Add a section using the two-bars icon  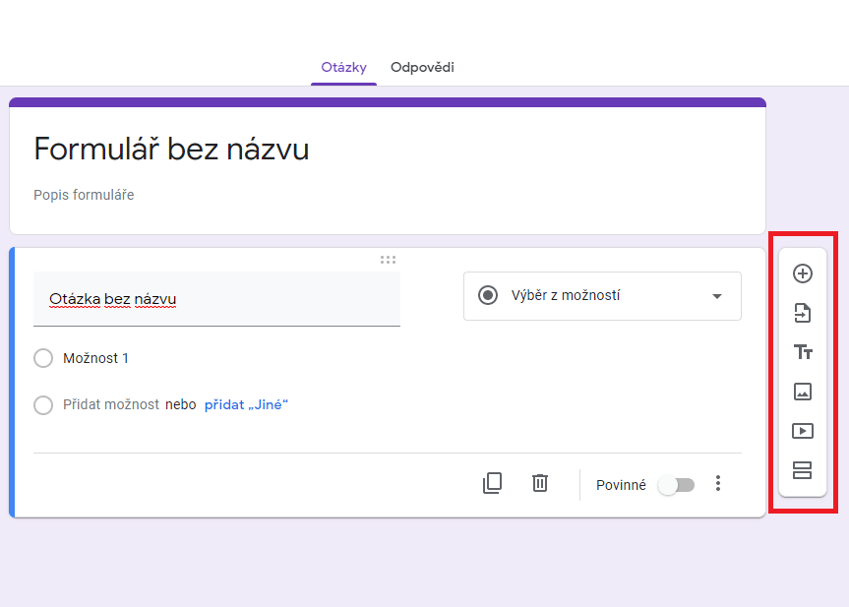[803, 470]
